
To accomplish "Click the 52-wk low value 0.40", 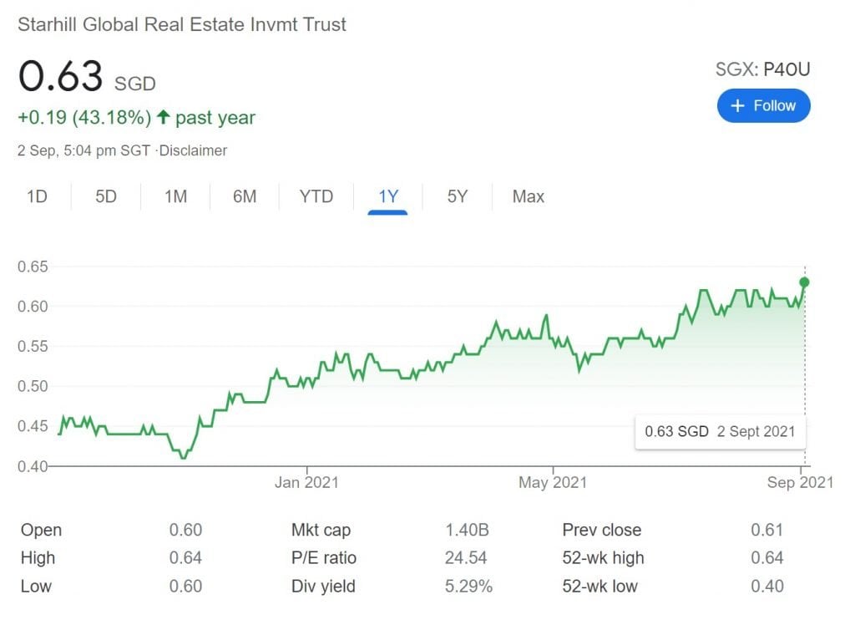I will pos(767,587).
